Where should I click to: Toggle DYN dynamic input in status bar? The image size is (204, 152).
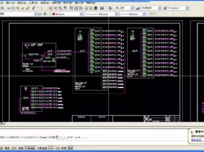(x=58, y=148)
